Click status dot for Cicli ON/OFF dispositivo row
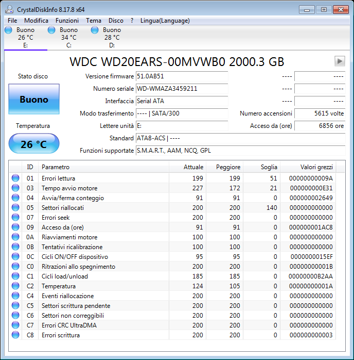 [15, 256]
